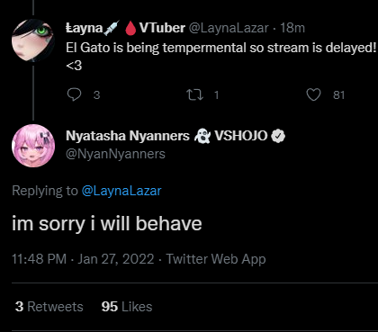Screen dimensions: 378x332
Task: Open Layna's green-eyed profile avatar
Action: tap(33, 40)
